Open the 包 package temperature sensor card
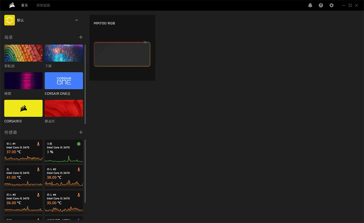Image resolution: width=364 pixels, height=223 pixels. [x=23, y=177]
